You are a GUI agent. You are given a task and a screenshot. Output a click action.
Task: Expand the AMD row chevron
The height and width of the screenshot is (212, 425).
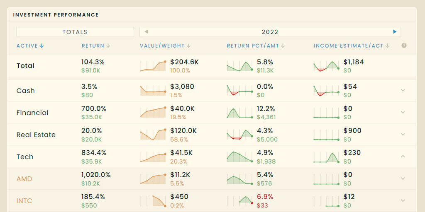[403, 178]
